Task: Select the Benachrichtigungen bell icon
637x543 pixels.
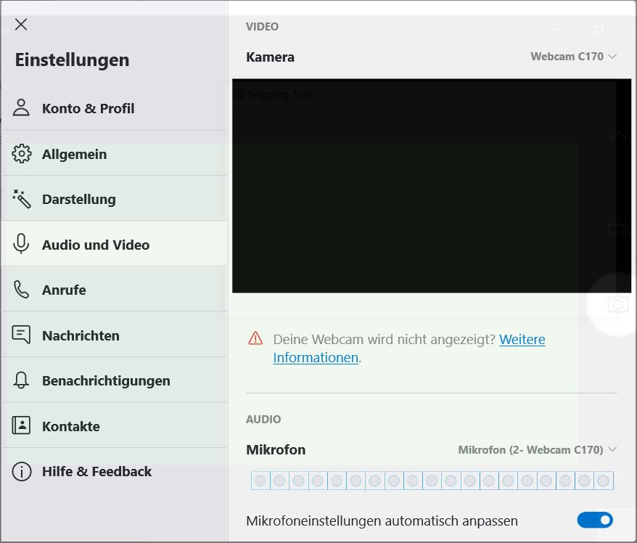Action: [x=21, y=380]
